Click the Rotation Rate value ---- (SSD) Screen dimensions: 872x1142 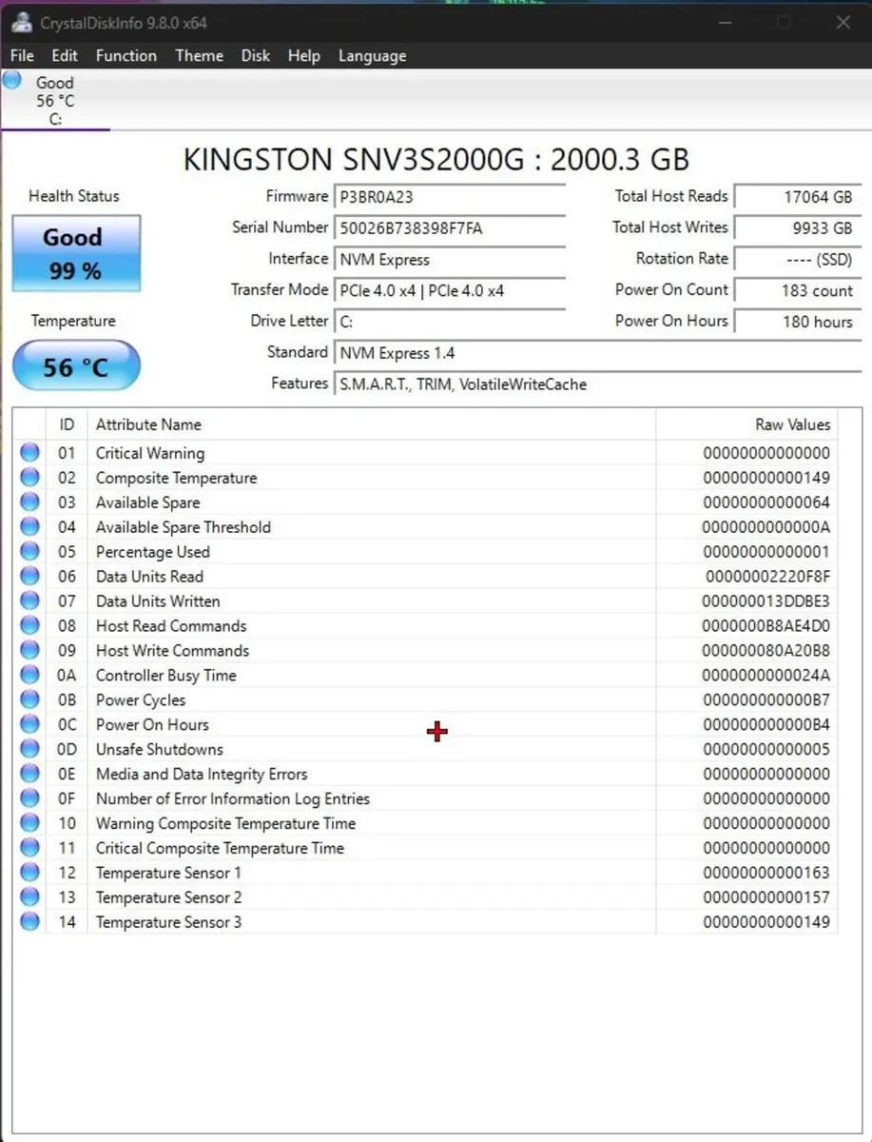(798, 260)
